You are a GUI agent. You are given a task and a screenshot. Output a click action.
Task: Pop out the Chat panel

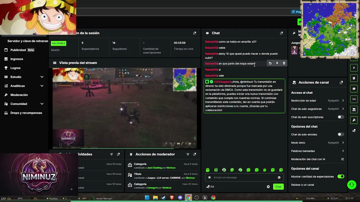coord(281,33)
